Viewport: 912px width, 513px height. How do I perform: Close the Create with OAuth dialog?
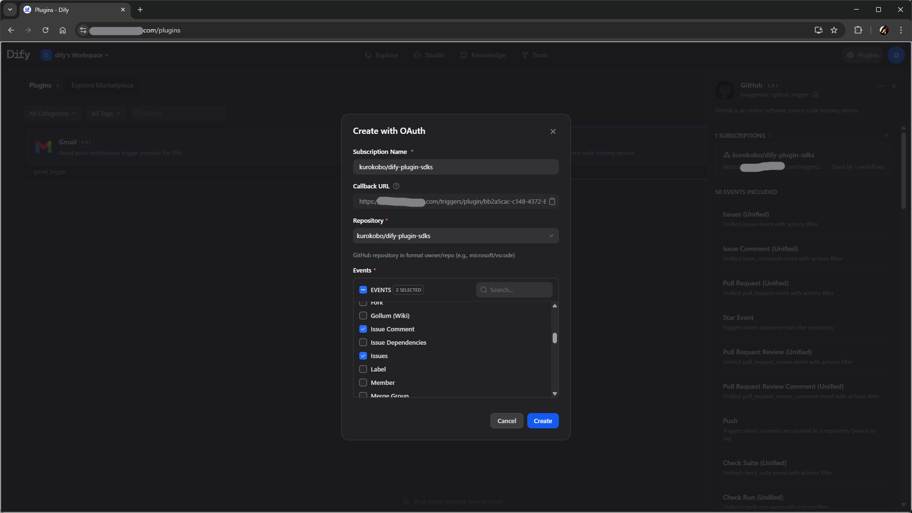pos(553,131)
